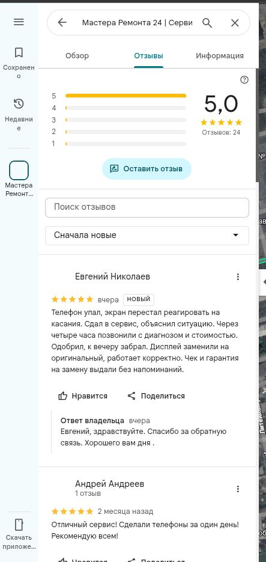The height and width of the screenshot is (562, 266).
Task: Click the 1 отзыв text under Андрей Андреев
Action: (x=88, y=493)
